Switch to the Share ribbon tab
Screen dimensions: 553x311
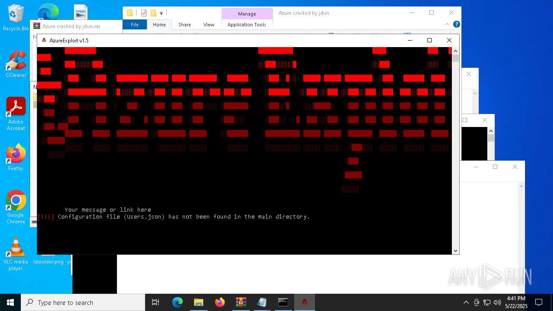(x=184, y=25)
